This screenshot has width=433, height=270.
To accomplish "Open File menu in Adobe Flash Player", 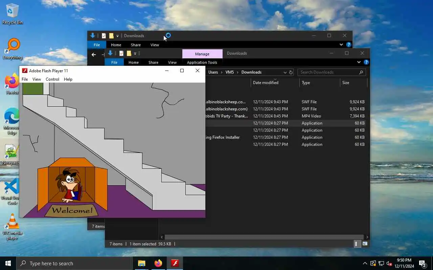I will click(x=25, y=79).
